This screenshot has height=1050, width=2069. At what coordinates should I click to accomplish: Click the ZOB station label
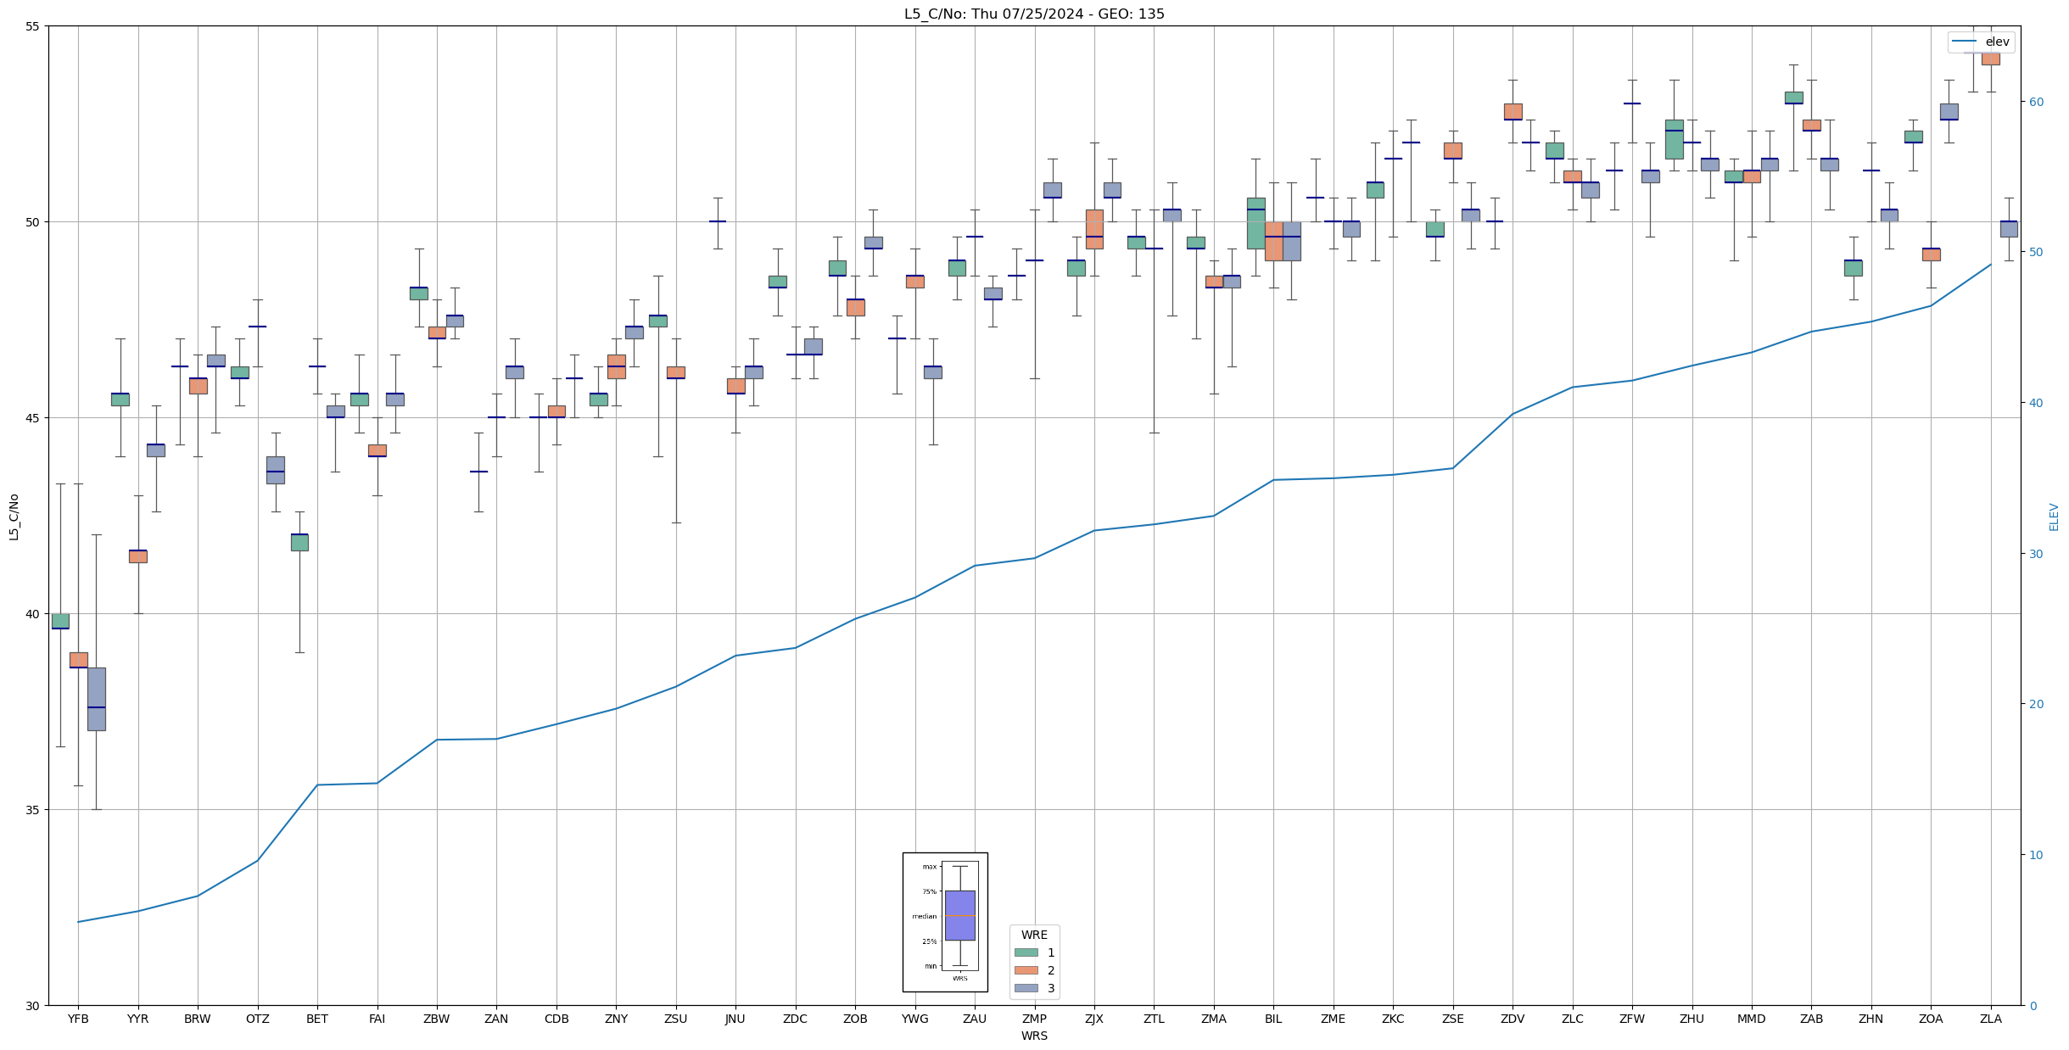pyautogui.click(x=855, y=1019)
